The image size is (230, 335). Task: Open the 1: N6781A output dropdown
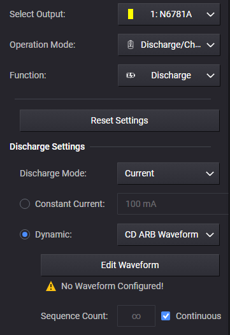pos(169,14)
